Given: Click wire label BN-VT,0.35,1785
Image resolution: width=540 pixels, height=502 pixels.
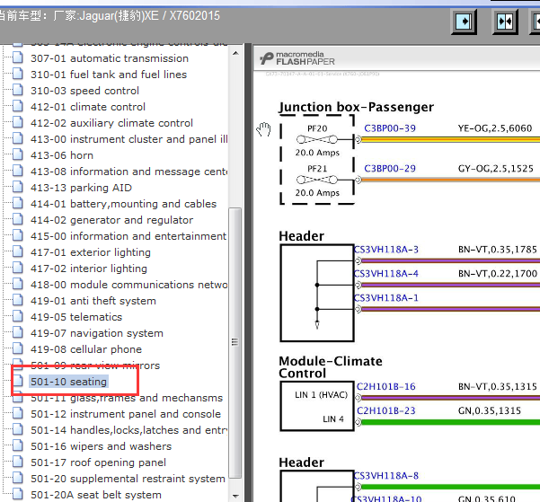Looking at the screenshot, I should (x=498, y=250).
